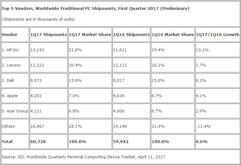241x165 pixels.
Task: Select the Lenovo vendor cell
Action: [x=15, y=65]
